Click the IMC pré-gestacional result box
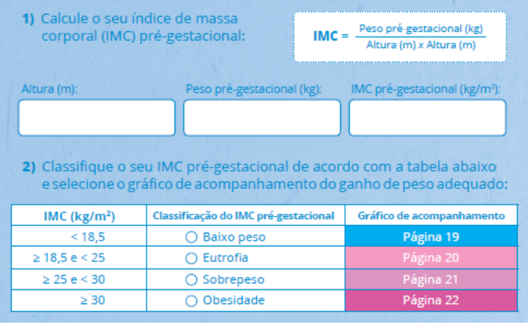 coord(427,118)
